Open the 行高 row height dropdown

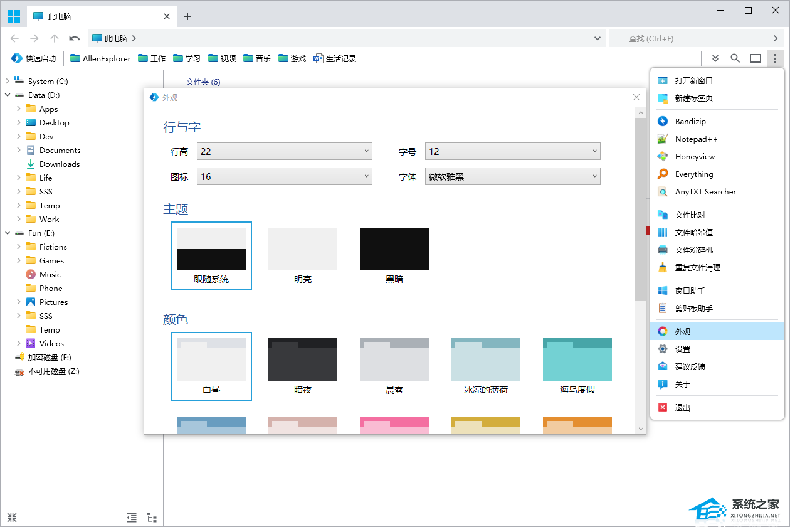(x=284, y=151)
